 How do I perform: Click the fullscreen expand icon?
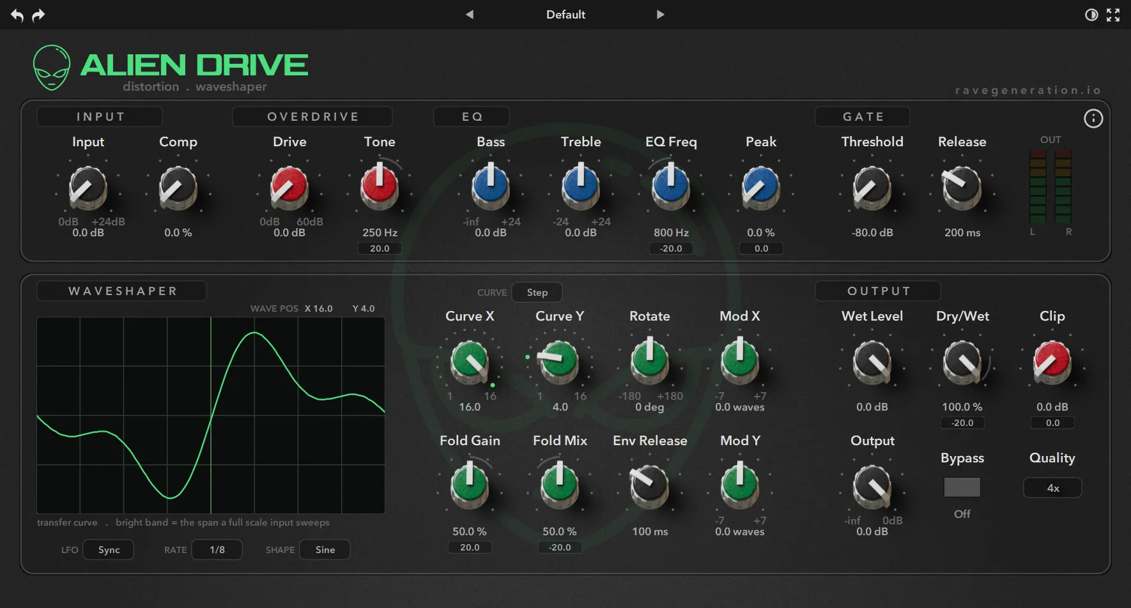click(1113, 15)
